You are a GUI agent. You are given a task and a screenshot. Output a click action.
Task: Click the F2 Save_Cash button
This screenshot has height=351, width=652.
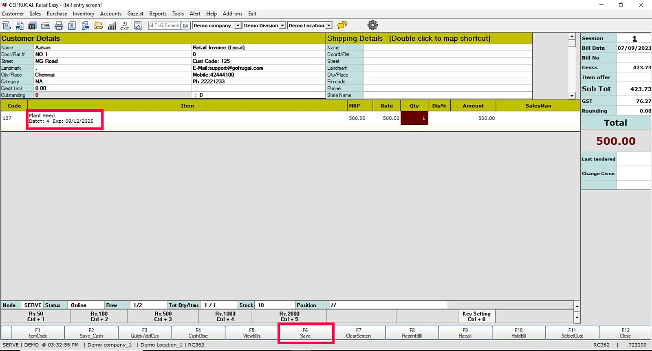(91, 333)
